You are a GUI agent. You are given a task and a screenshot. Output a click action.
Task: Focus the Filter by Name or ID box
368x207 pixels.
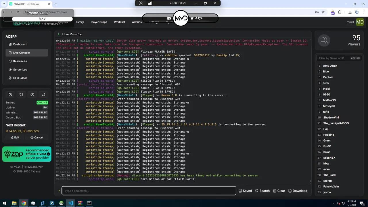click(333, 58)
